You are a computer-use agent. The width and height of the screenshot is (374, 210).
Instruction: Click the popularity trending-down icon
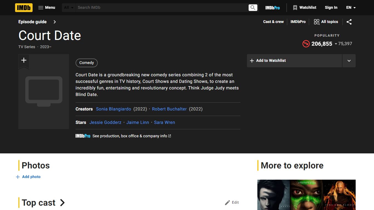pyautogui.click(x=306, y=44)
